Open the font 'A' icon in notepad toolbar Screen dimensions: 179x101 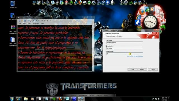28,21
